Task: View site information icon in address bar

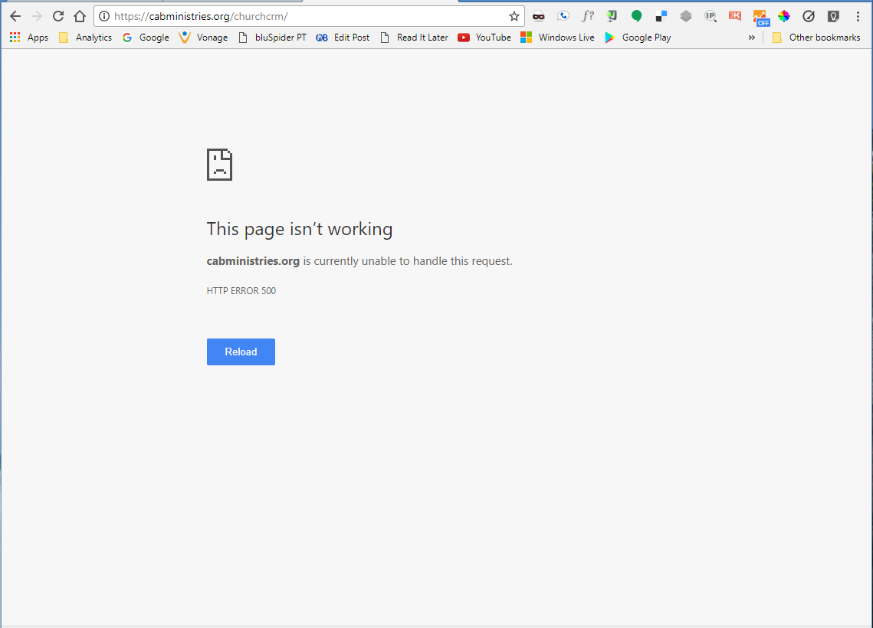Action: pos(104,16)
